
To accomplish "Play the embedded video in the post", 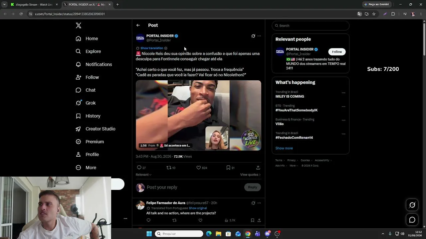I will (198, 115).
